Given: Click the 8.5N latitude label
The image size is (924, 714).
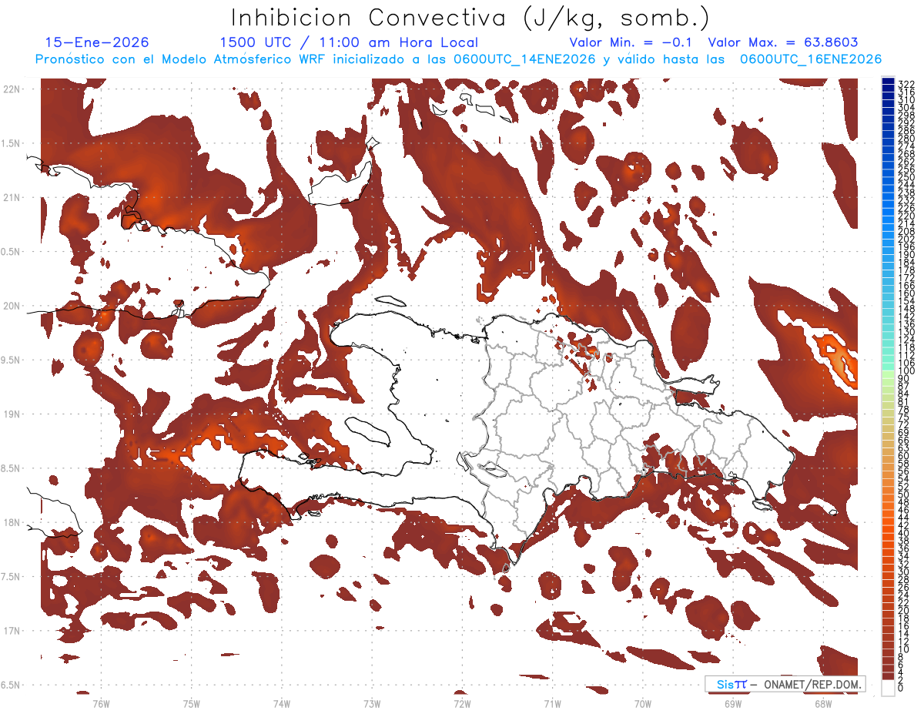Looking at the screenshot, I should (x=12, y=468).
